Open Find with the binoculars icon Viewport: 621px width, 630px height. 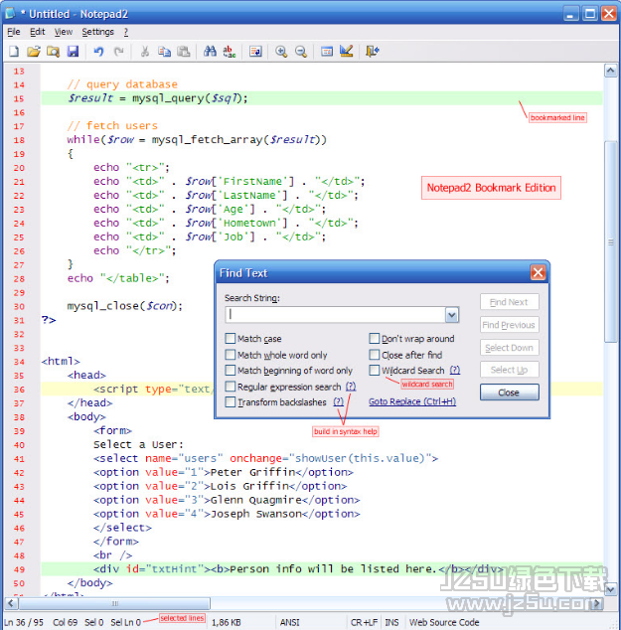[210, 52]
